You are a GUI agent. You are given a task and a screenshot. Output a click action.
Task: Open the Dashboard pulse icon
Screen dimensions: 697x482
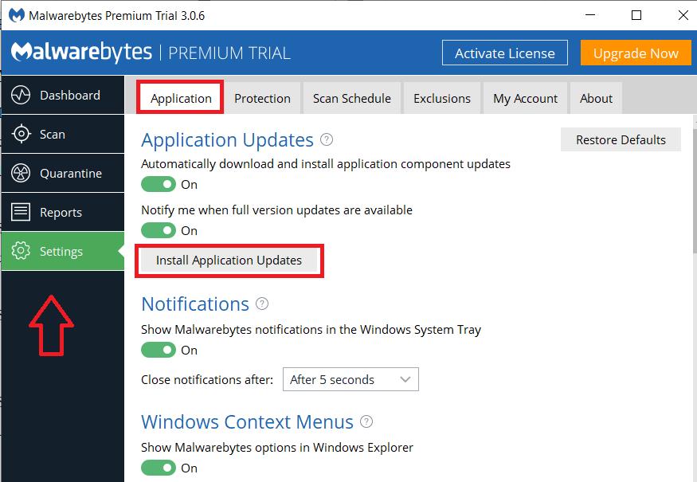click(21, 95)
